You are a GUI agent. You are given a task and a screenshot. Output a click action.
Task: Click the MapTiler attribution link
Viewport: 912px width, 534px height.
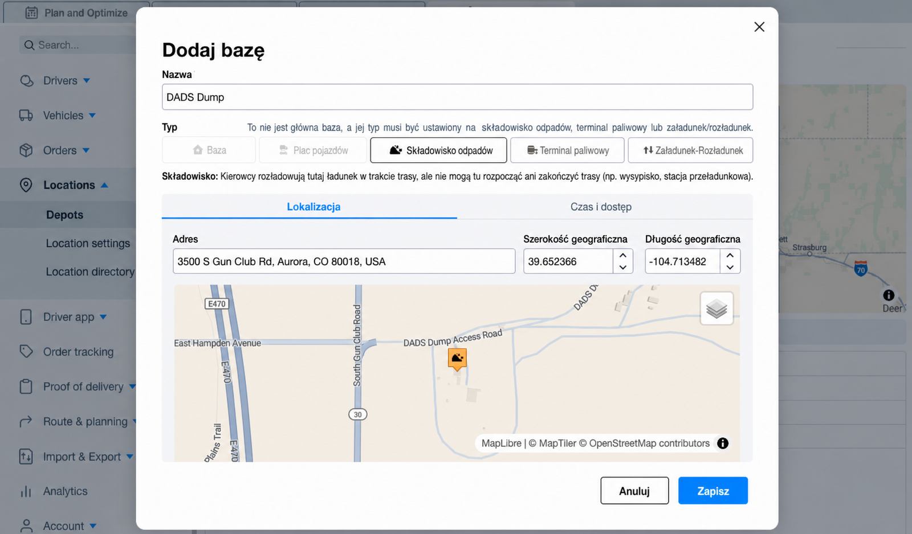point(552,443)
